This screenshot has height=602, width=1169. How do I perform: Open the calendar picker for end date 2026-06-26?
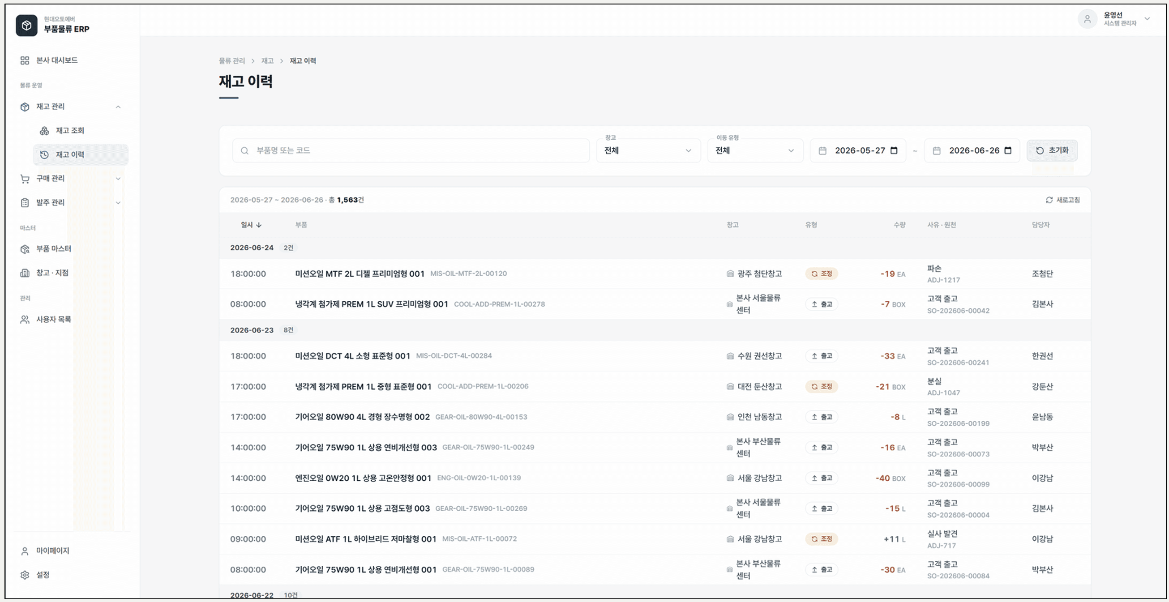(x=1008, y=151)
